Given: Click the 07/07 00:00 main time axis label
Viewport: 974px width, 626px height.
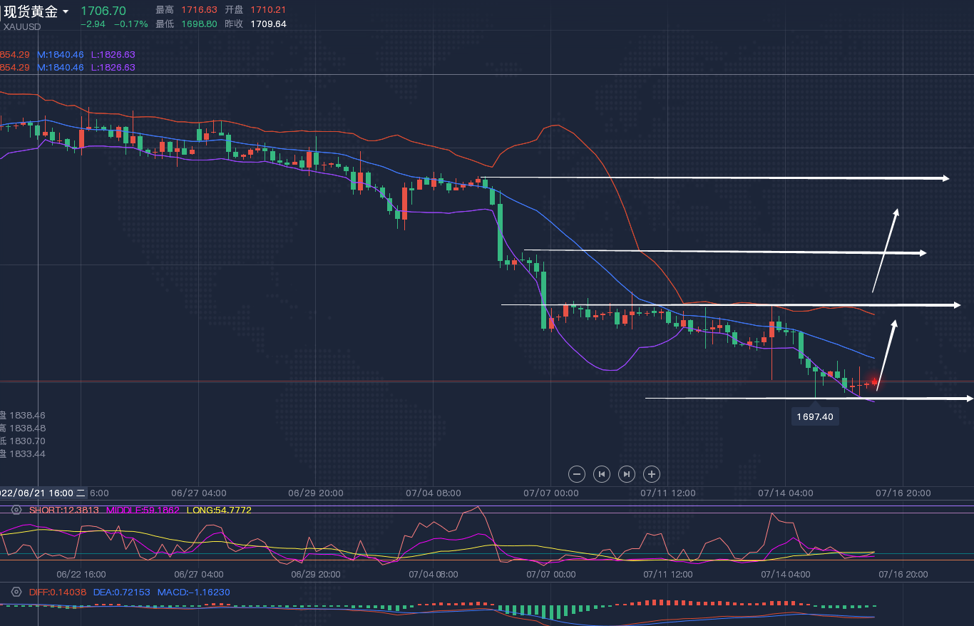Looking at the screenshot, I should point(550,493).
